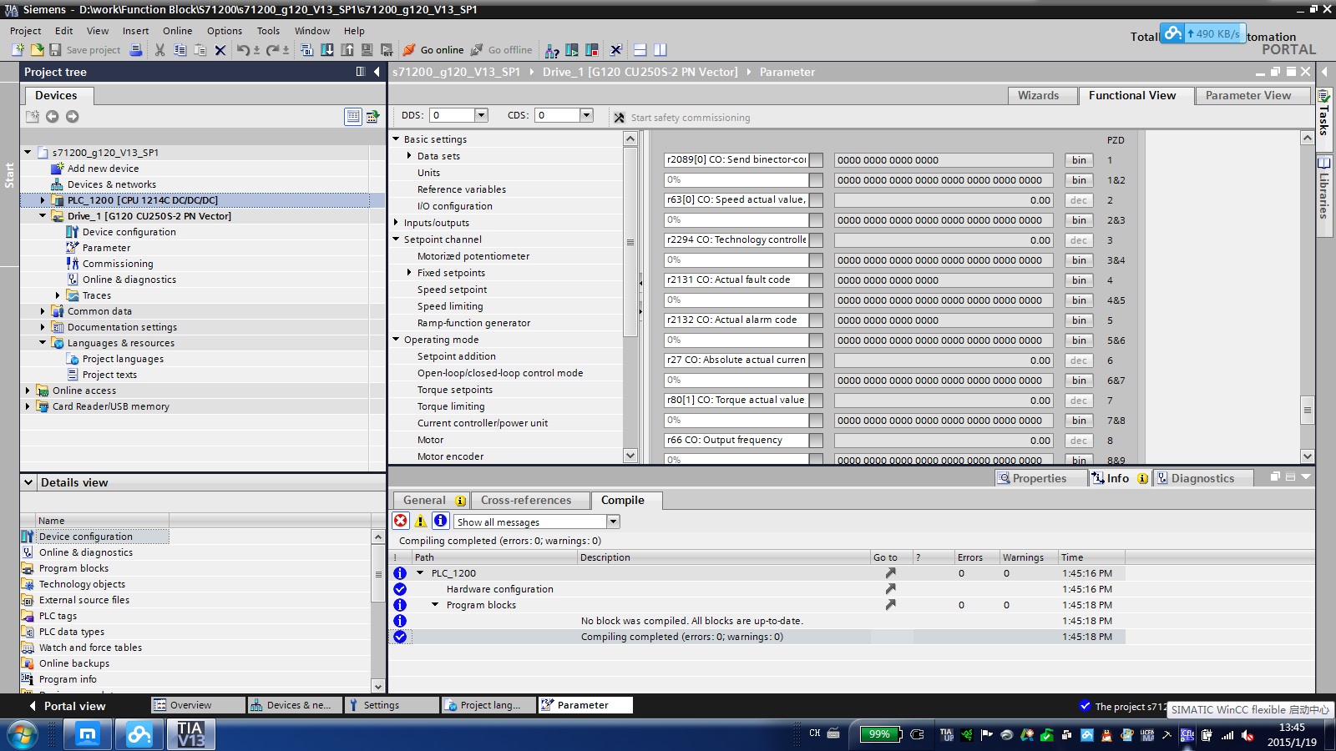Expand the Inputs/outputs section
Viewport: 1336px width, 751px height.
point(397,223)
